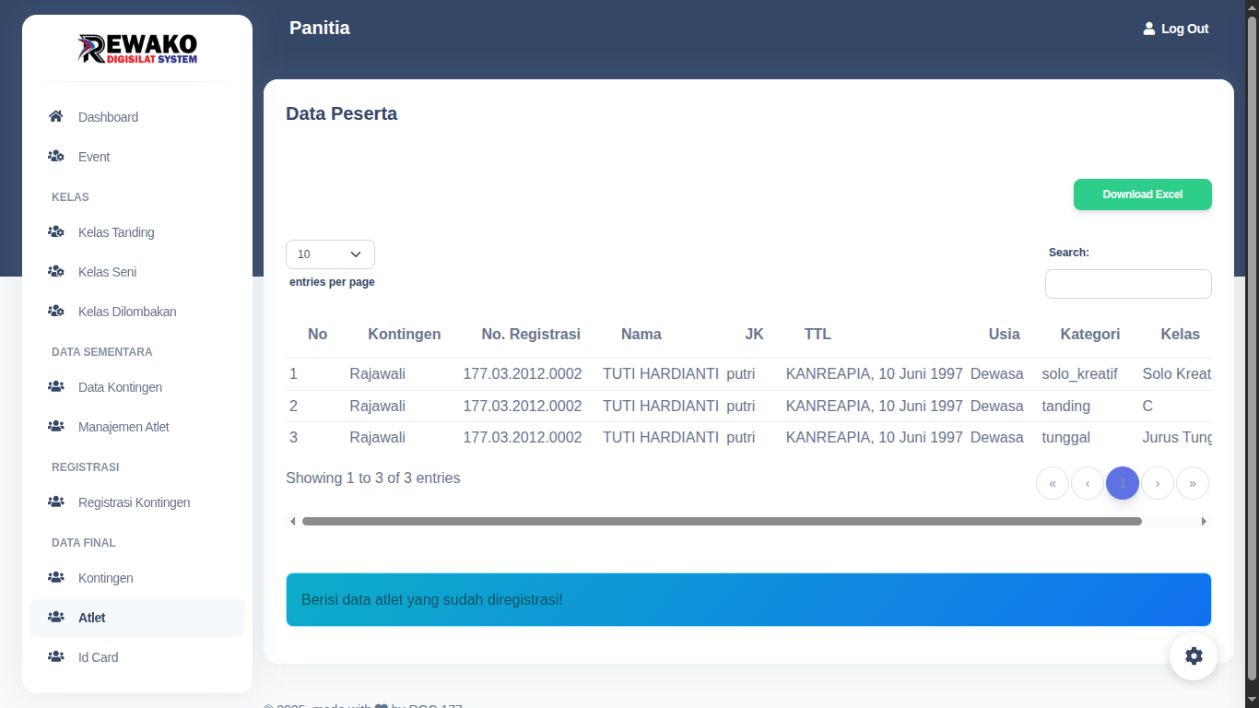The height and width of the screenshot is (708, 1259).
Task: Open the settings gear floating button
Action: (x=1194, y=656)
